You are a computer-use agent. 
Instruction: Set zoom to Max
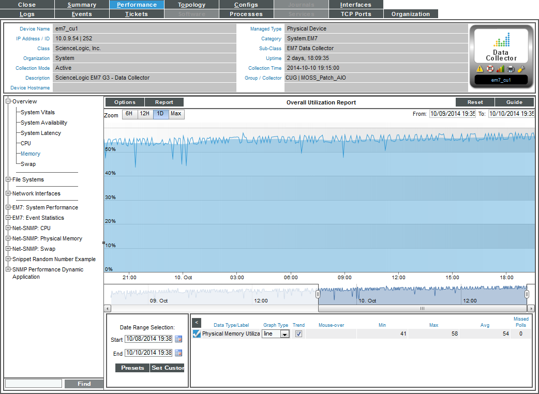176,114
